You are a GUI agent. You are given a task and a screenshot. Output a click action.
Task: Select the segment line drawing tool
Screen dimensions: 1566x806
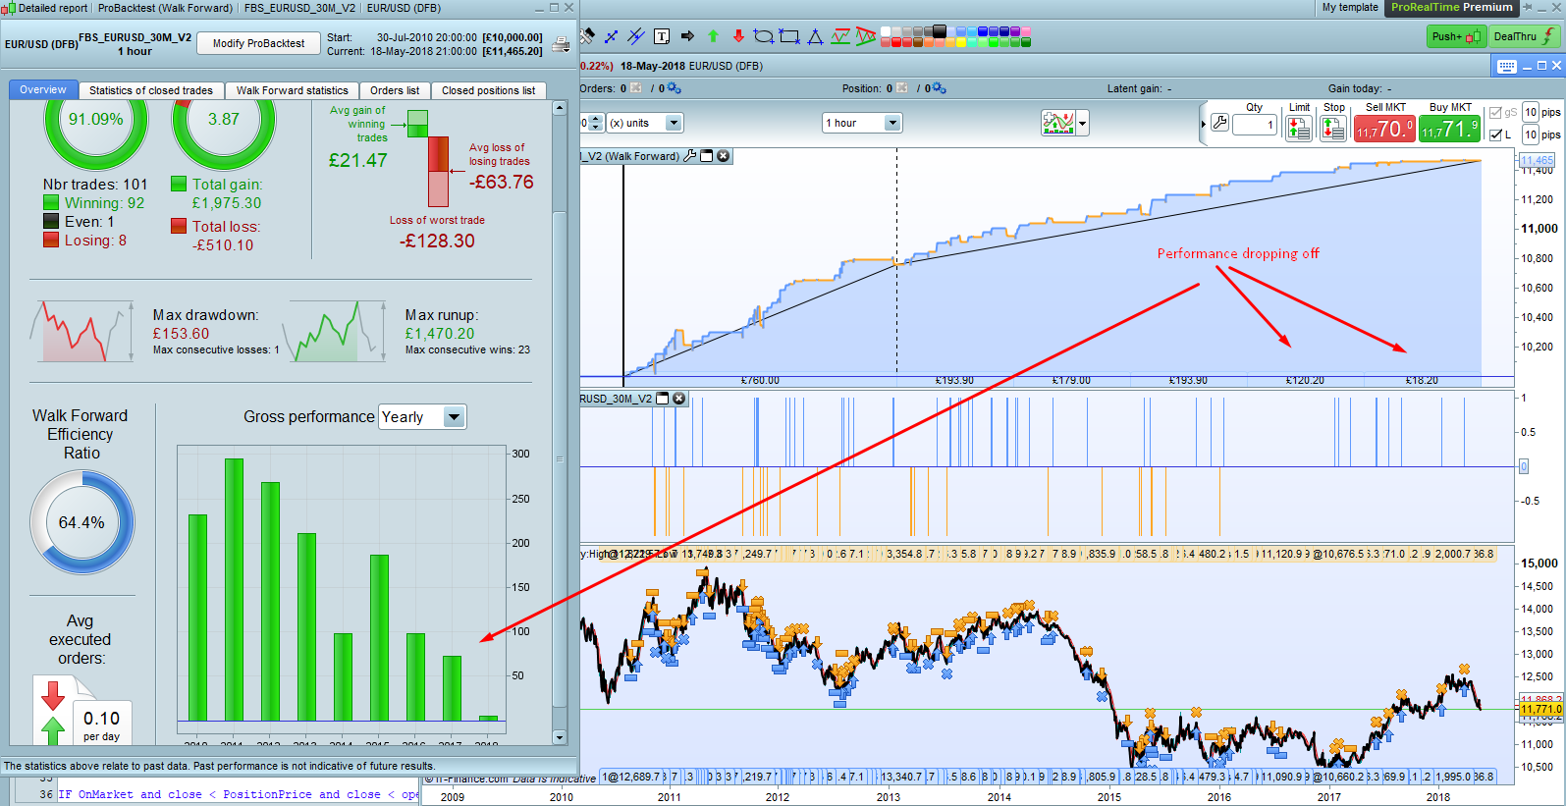(x=611, y=36)
